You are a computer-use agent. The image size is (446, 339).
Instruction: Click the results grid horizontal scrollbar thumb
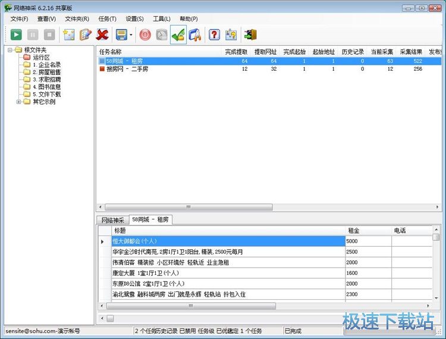[191, 306]
